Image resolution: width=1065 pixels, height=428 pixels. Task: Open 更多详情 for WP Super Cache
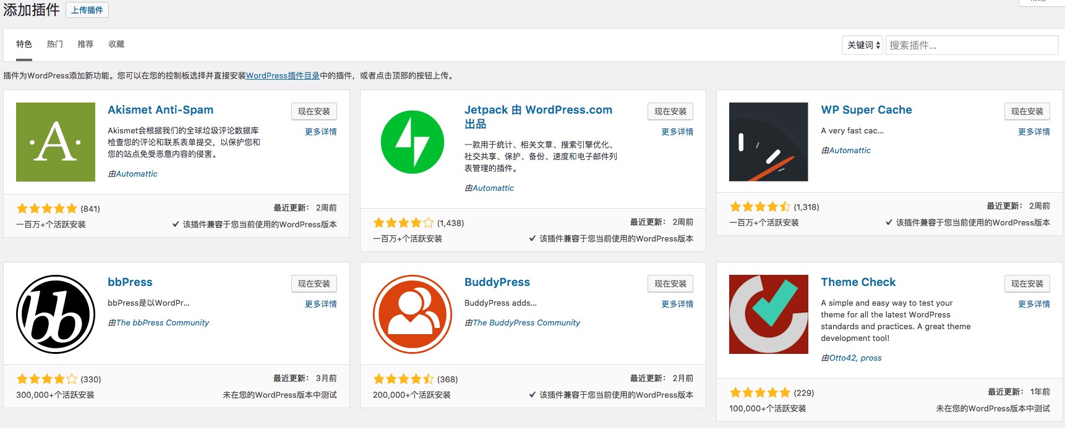(1034, 132)
